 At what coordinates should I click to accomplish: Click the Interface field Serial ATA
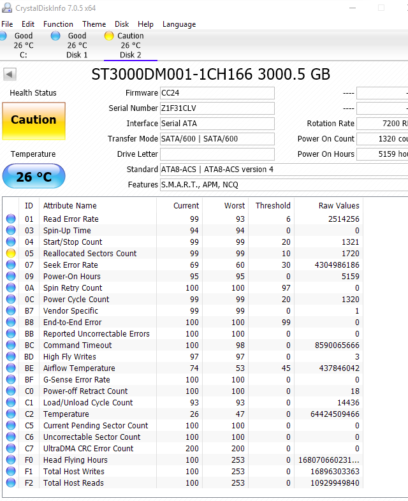217,124
